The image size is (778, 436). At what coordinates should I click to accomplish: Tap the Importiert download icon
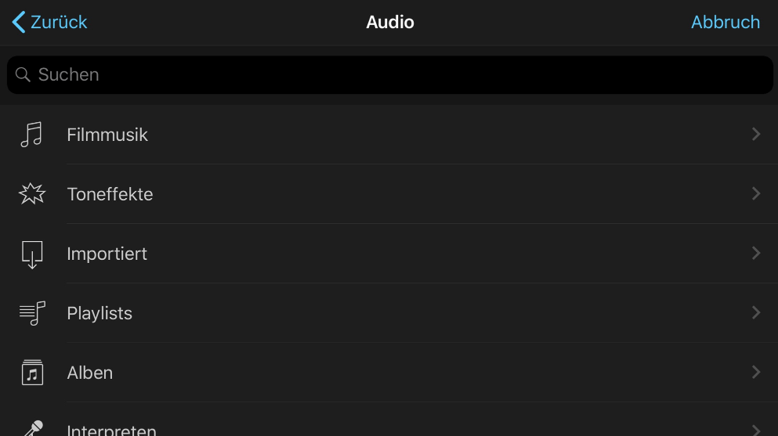click(32, 254)
